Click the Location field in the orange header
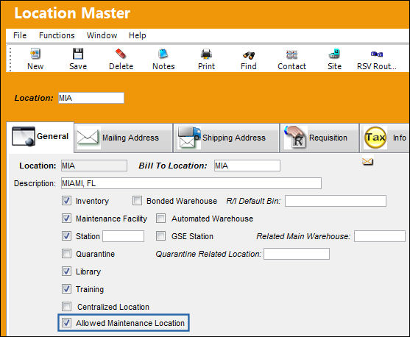410x337 pixels. [91, 98]
